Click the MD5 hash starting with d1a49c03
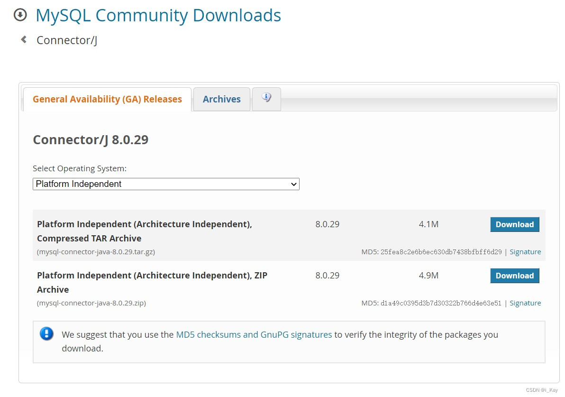Screen dimensions: 565x397 click(x=441, y=303)
